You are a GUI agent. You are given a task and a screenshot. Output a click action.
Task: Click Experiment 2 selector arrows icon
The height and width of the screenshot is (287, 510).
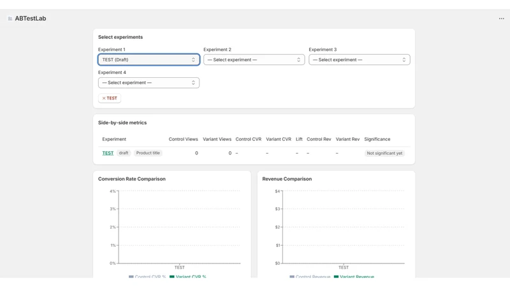click(x=298, y=59)
